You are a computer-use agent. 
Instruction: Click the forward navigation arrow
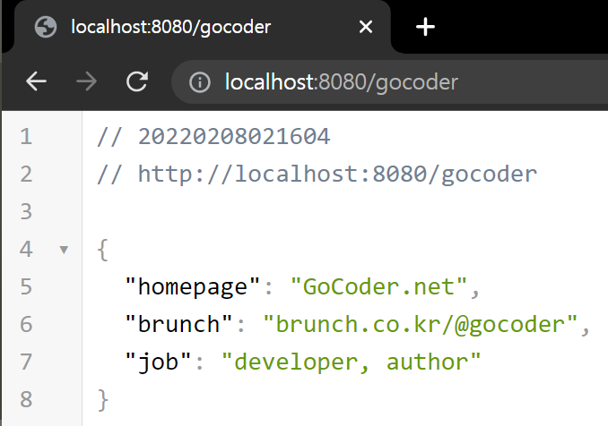click(86, 81)
